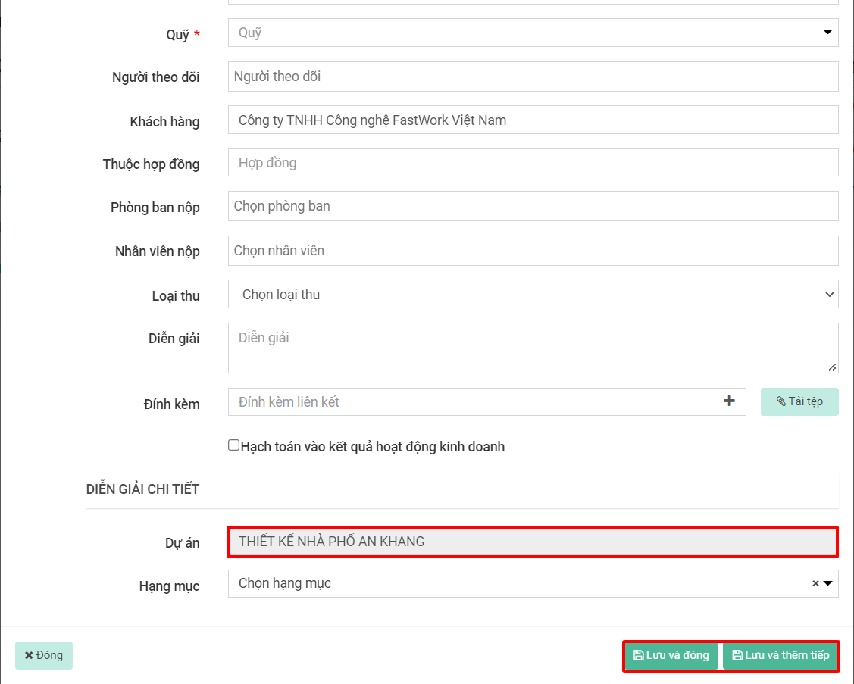Click the Lưu và đóng button
The height and width of the screenshot is (684, 854).
coord(671,655)
